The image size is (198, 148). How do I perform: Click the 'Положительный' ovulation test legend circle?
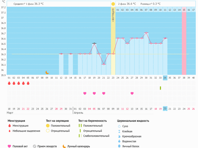(x=47, y=126)
